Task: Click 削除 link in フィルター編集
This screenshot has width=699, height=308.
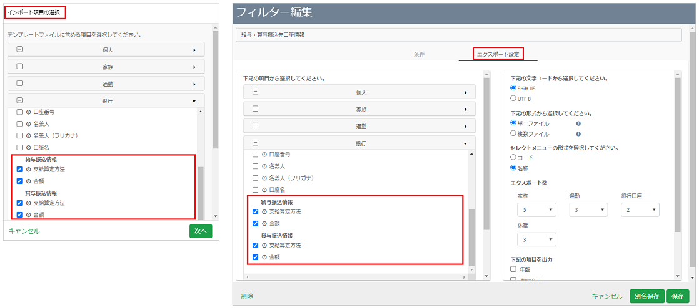Action: 247,296
